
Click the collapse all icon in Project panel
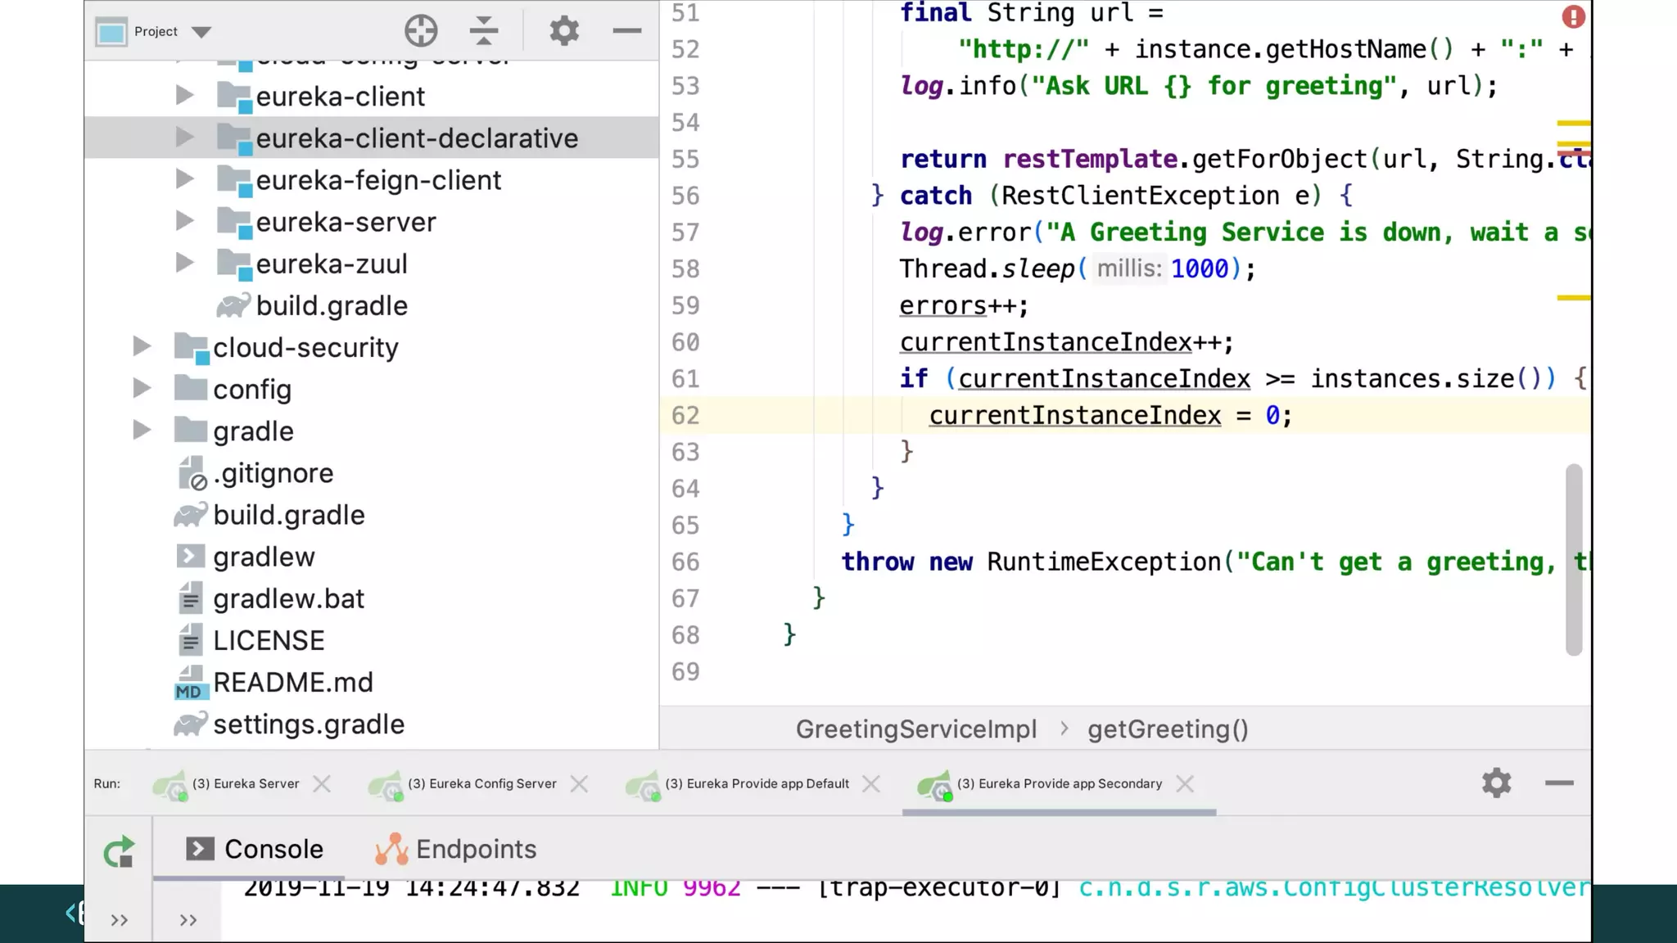click(484, 31)
